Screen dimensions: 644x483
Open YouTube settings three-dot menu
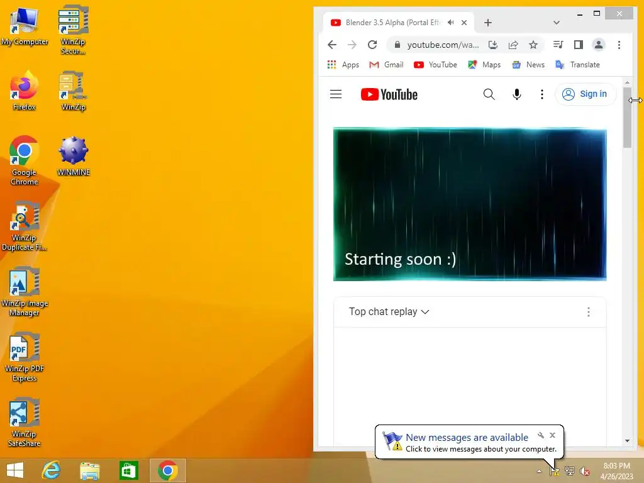(542, 94)
